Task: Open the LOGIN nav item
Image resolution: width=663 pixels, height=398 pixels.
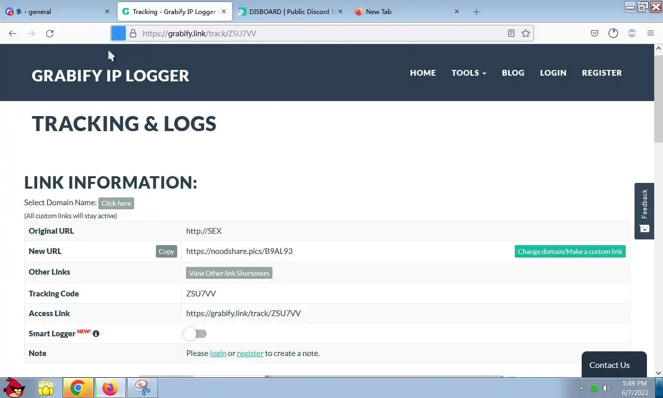Action: coord(553,73)
